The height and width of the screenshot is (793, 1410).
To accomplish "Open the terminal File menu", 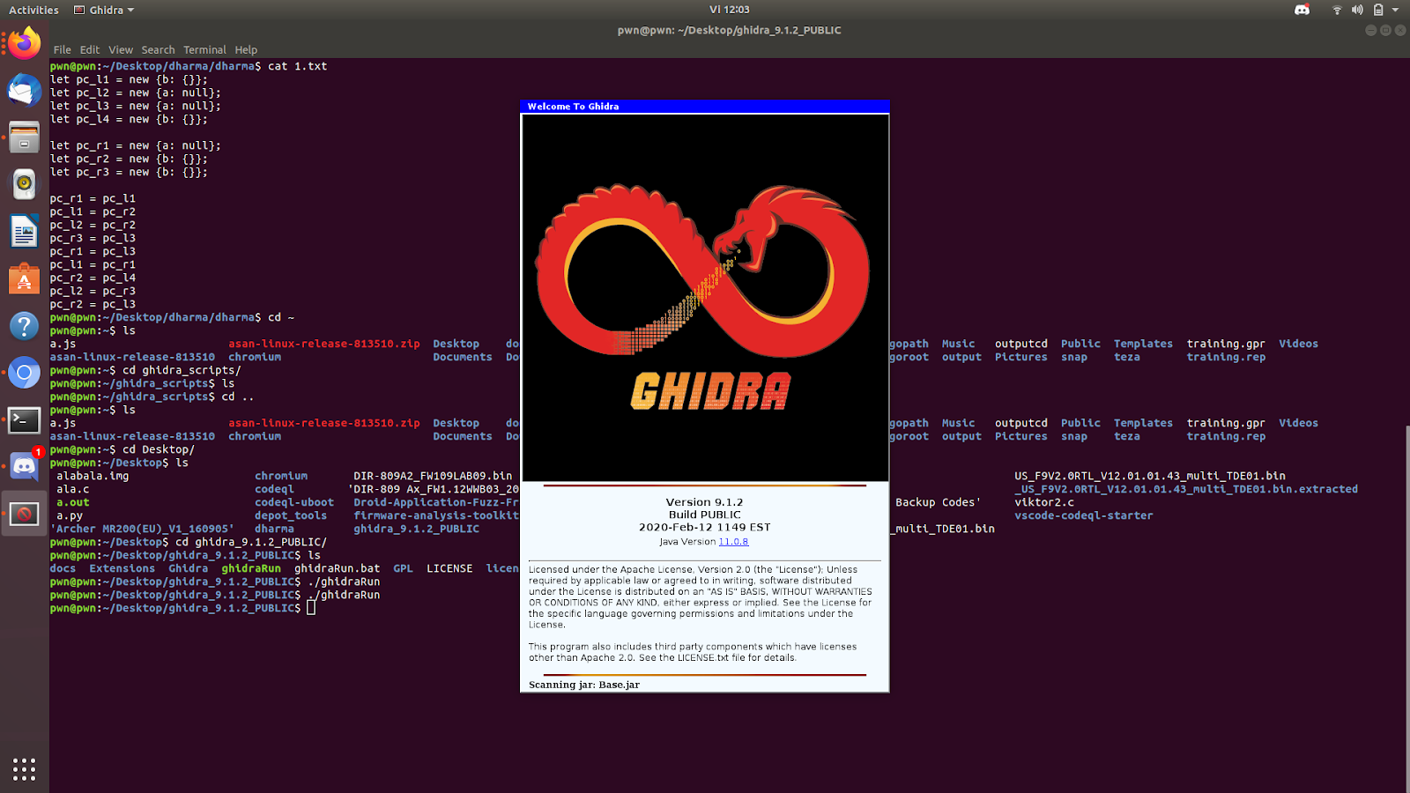I will [x=62, y=50].
